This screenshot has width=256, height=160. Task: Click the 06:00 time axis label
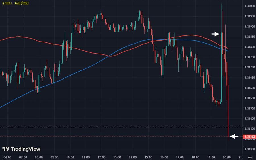click(x=7, y=157)
